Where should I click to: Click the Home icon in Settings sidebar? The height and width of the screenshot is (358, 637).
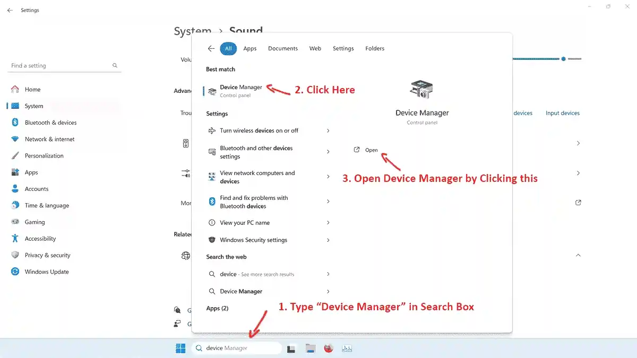point(15,90)
